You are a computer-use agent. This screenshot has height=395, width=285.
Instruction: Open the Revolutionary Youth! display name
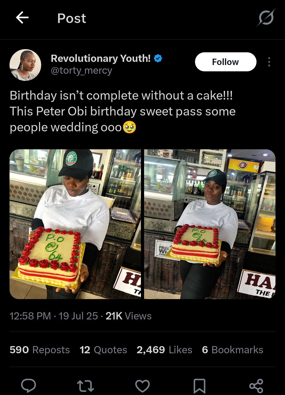pos(101,58)
